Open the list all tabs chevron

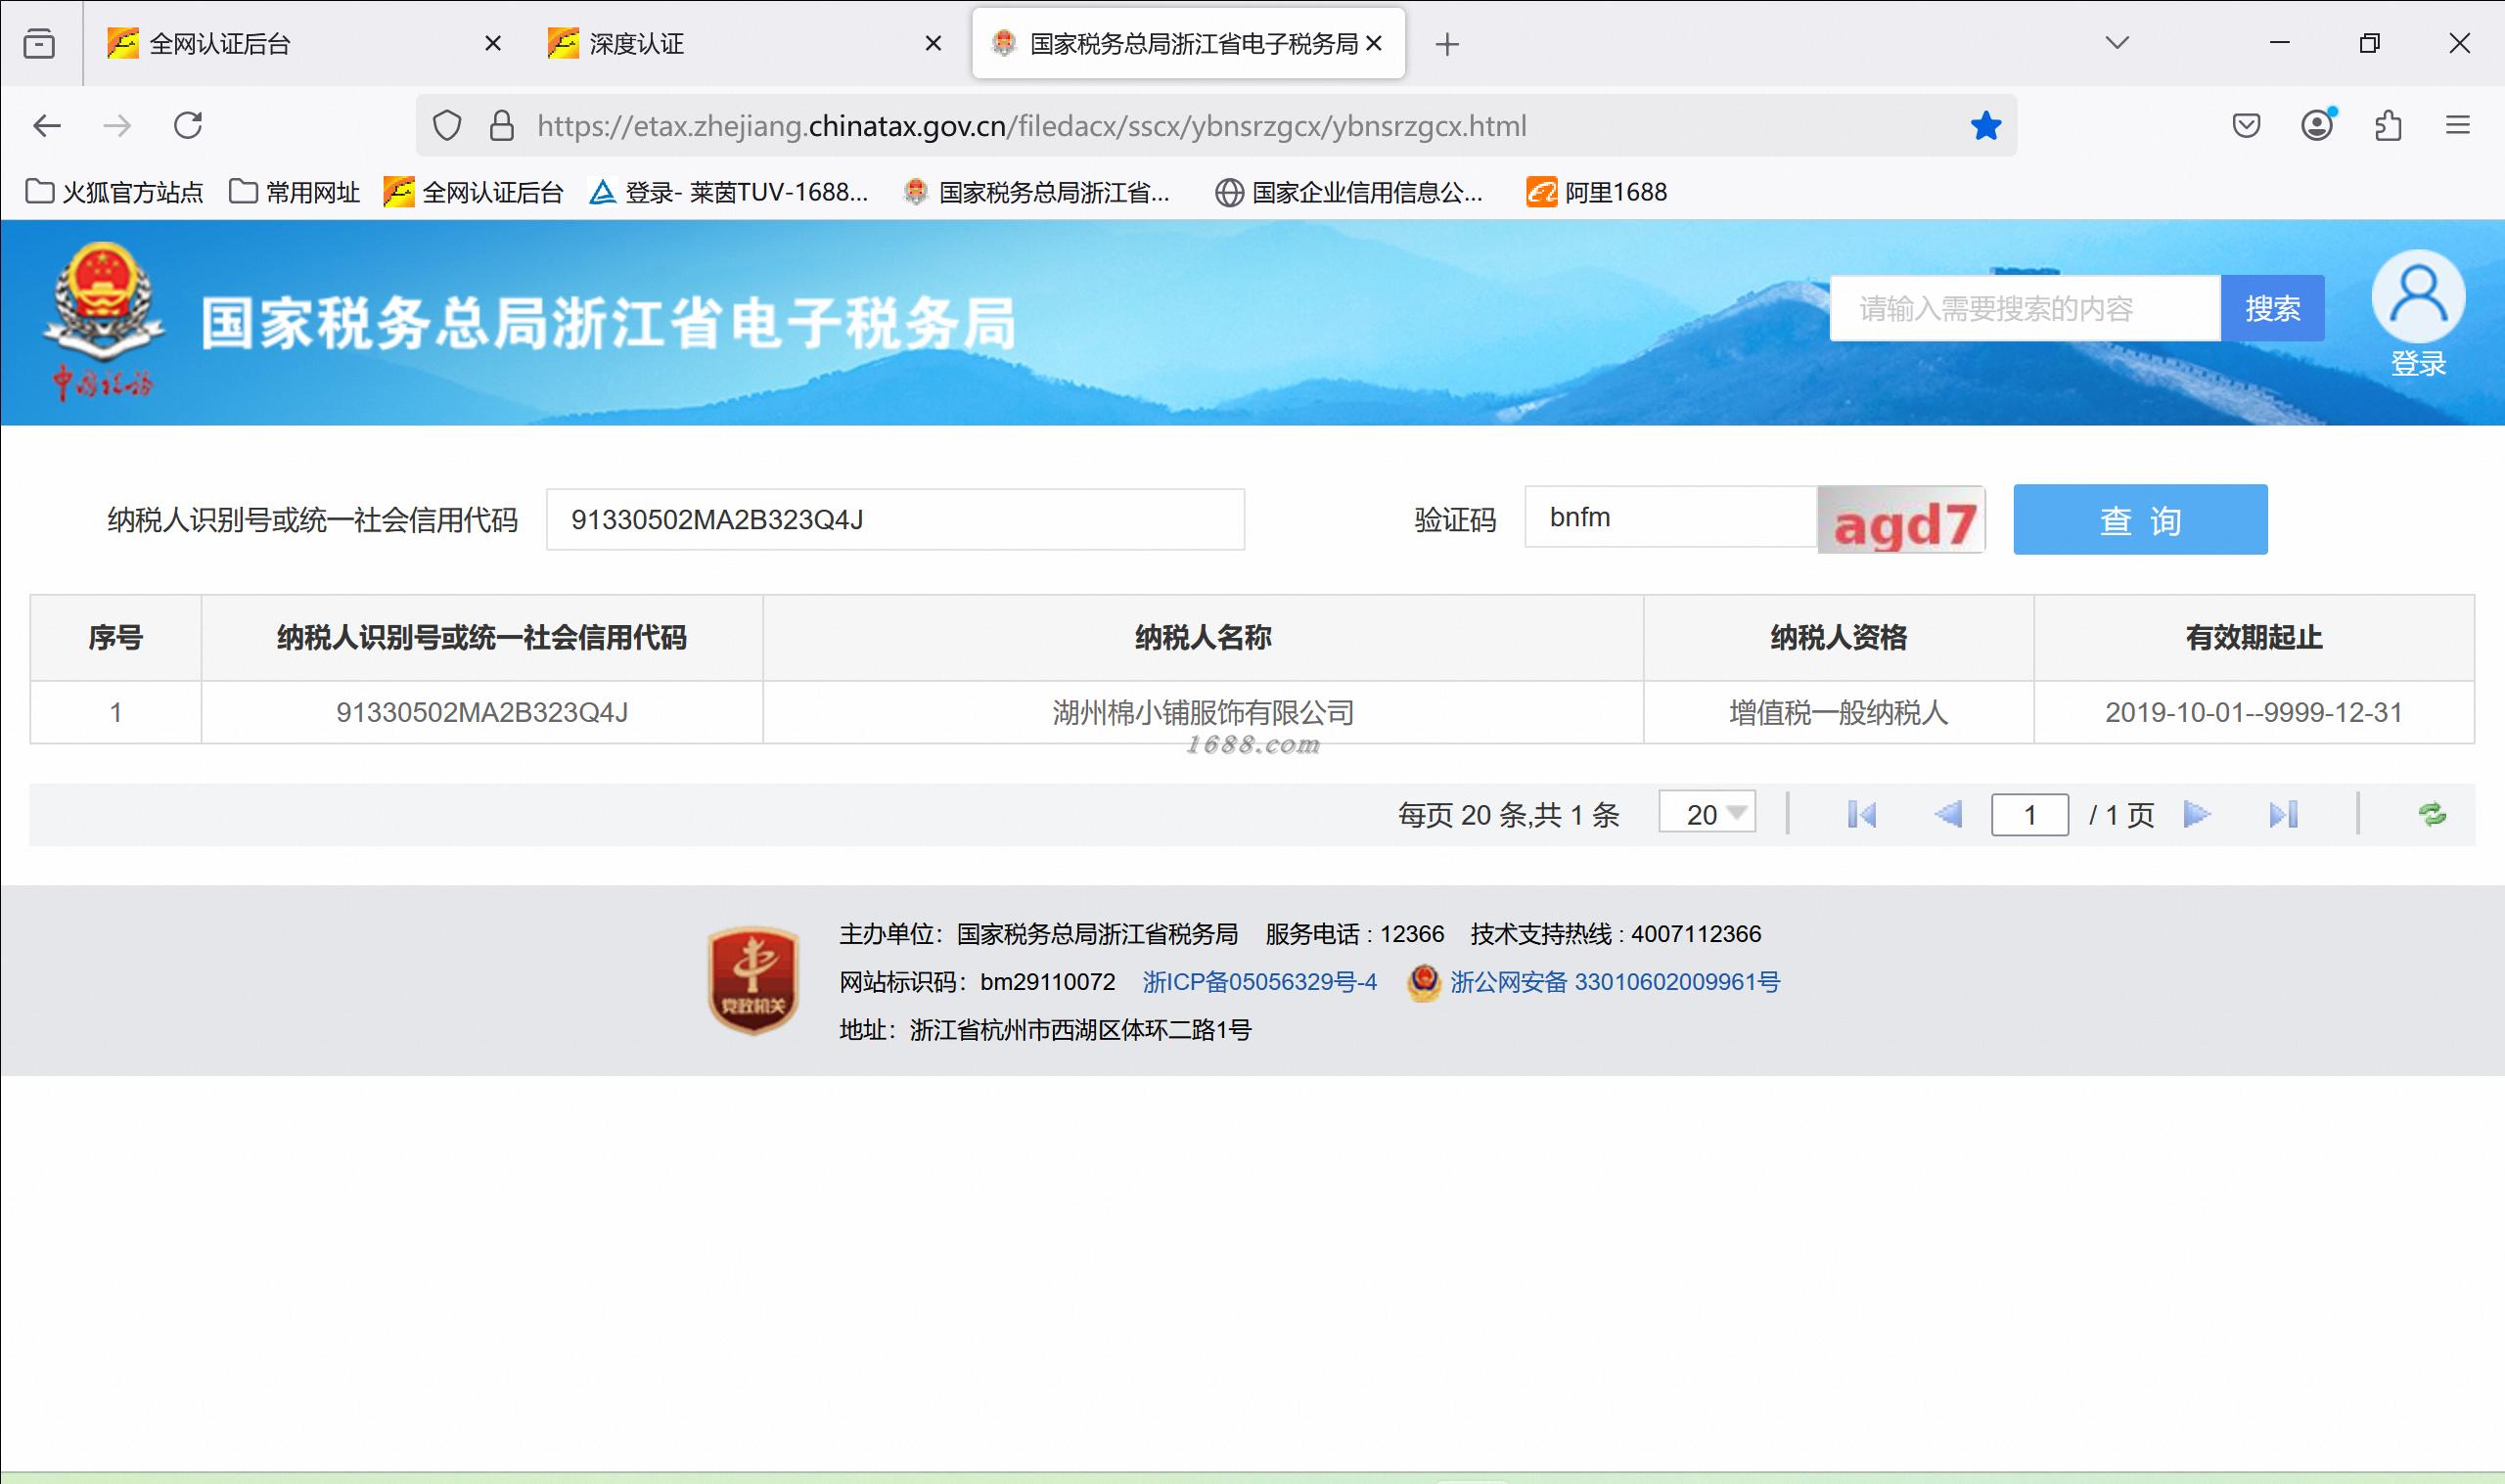pyautogui.click(x=2117, y=43)
